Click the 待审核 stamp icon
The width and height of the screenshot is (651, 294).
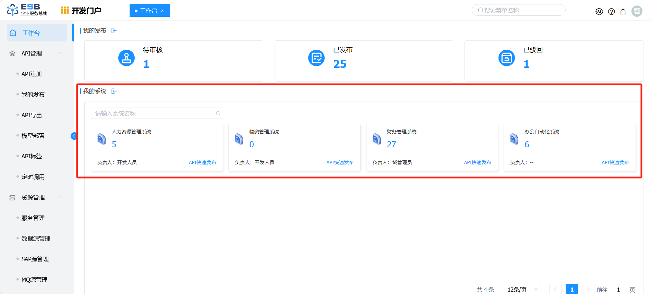click(126, 58)
